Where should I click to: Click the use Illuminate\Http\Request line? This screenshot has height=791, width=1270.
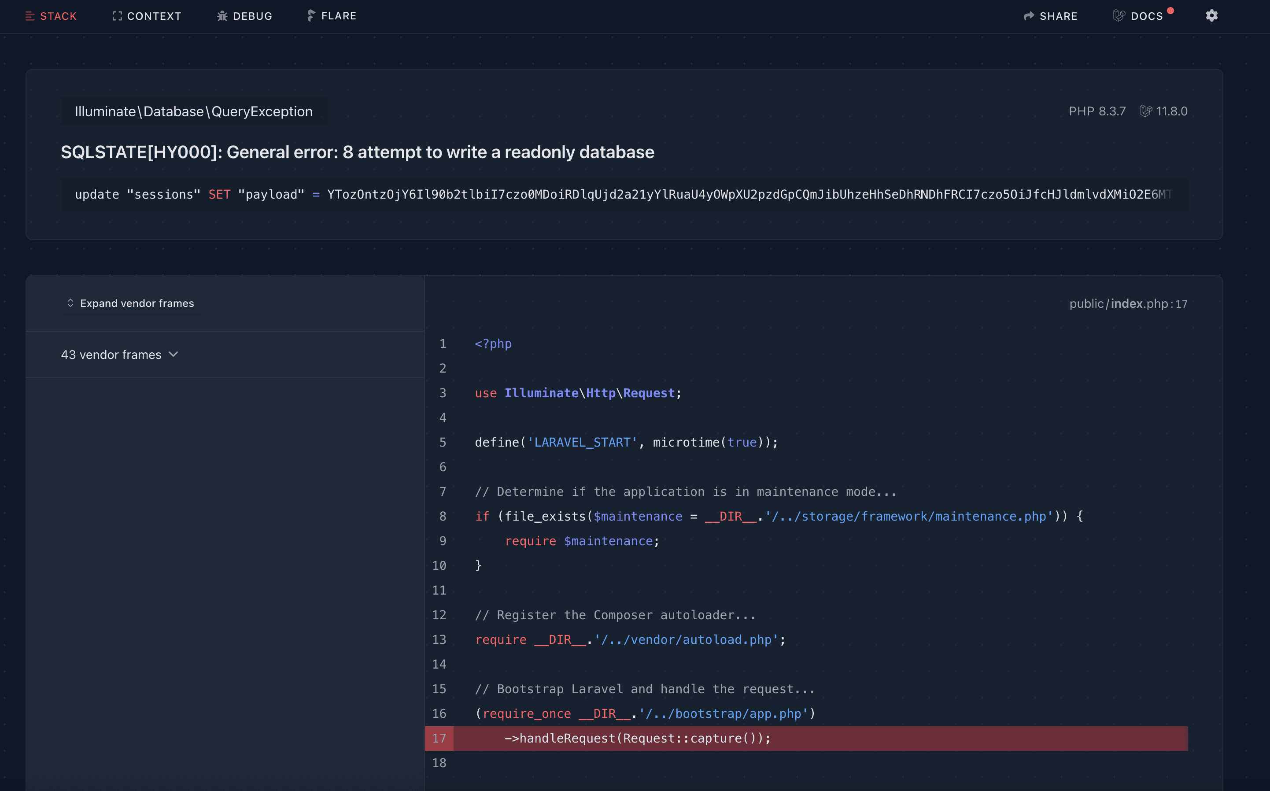(x=578, y=393)
